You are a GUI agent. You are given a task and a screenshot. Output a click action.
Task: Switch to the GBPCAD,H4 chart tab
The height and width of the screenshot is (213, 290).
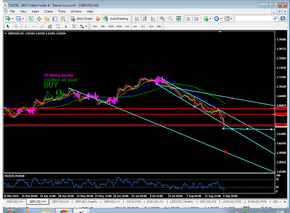coord(60,201)
